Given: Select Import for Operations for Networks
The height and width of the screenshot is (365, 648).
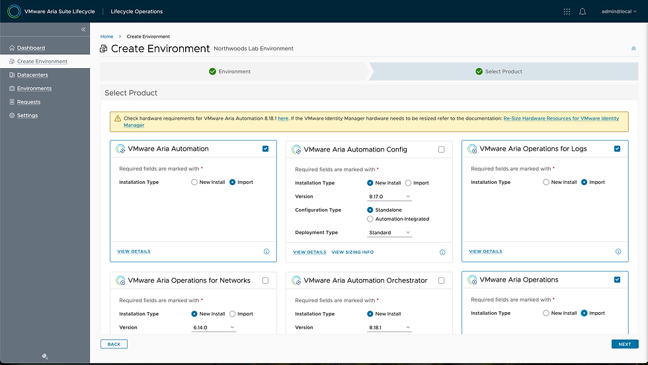Looking at the screenshot, I should [x=232, y=314].
